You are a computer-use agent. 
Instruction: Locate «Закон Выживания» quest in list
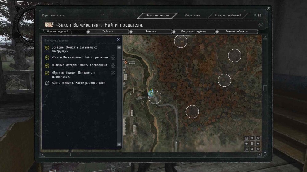(113, 57)
